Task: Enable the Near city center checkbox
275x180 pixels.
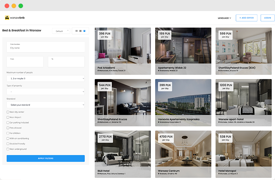Action: click(x=8, y=112)
